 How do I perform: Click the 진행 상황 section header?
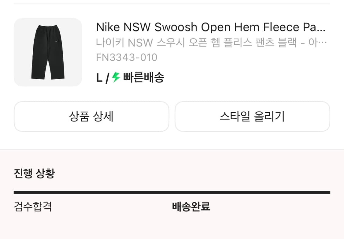[34, 174]
